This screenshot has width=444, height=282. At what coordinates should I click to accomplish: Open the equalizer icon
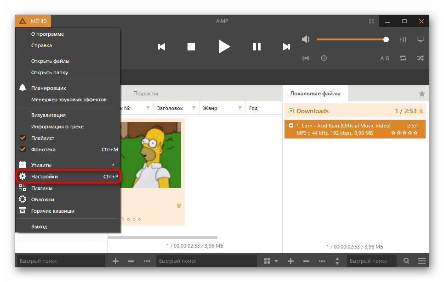coord(403,39)
